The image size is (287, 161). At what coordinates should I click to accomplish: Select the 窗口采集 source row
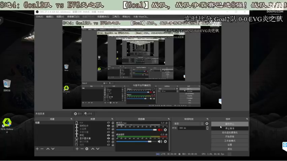[95, 141]
